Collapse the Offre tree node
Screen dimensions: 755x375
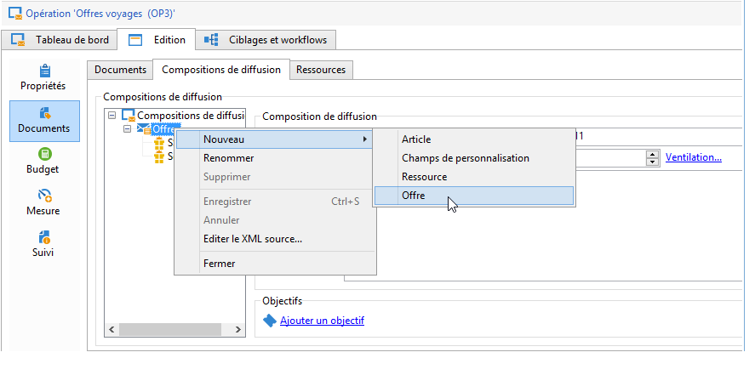click(x=127, y=129)
